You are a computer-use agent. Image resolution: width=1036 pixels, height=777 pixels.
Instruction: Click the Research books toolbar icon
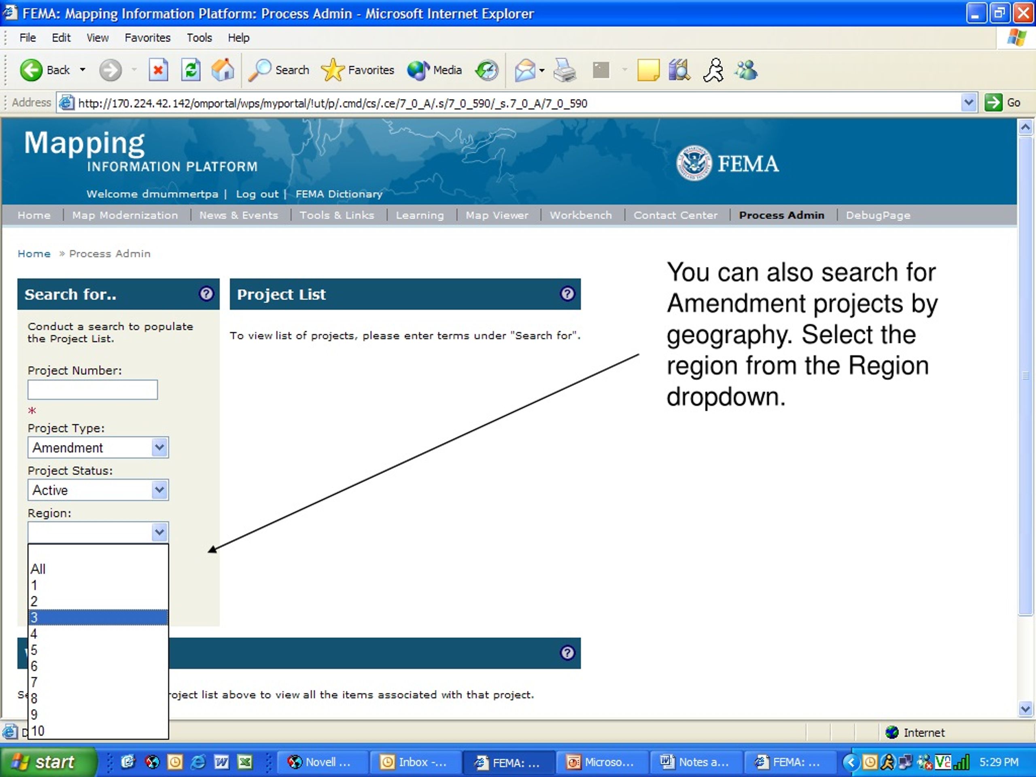point(679,70)
